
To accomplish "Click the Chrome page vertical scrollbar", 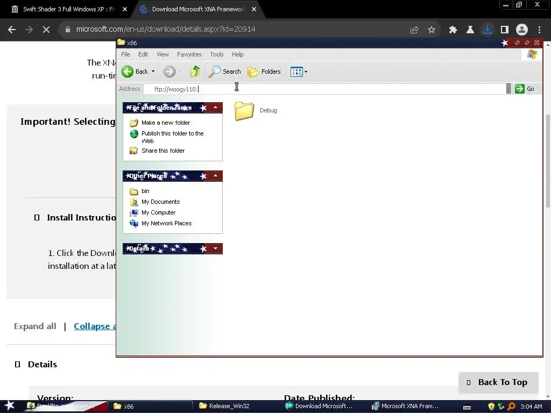I will (x=548, y=161).
